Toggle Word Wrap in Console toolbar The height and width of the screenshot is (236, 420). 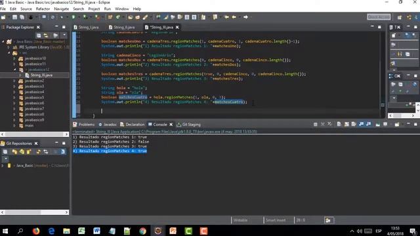click(354, 125)
